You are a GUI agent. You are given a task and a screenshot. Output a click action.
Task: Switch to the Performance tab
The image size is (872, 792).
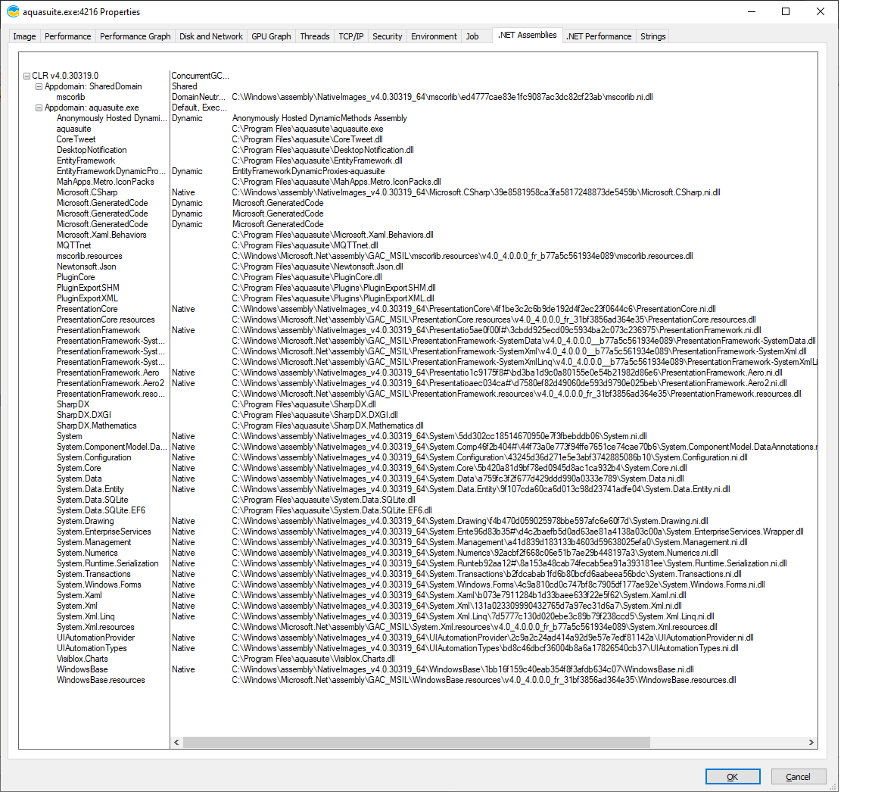point(68,36)
